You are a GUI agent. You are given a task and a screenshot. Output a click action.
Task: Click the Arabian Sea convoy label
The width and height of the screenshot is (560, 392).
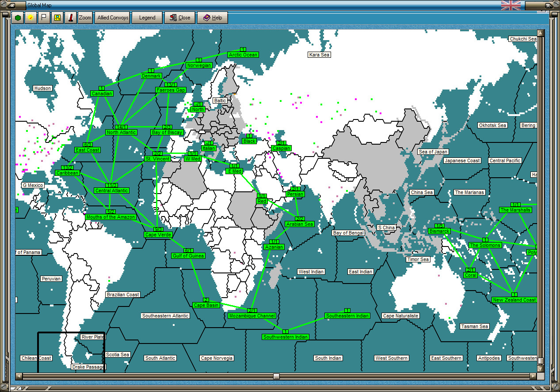[300, 224]
